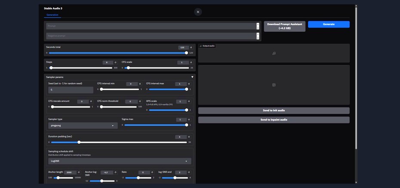Click the music note placeholder in Output audio
The width and height of the screenshot is (400, 188).
(274, 53)
